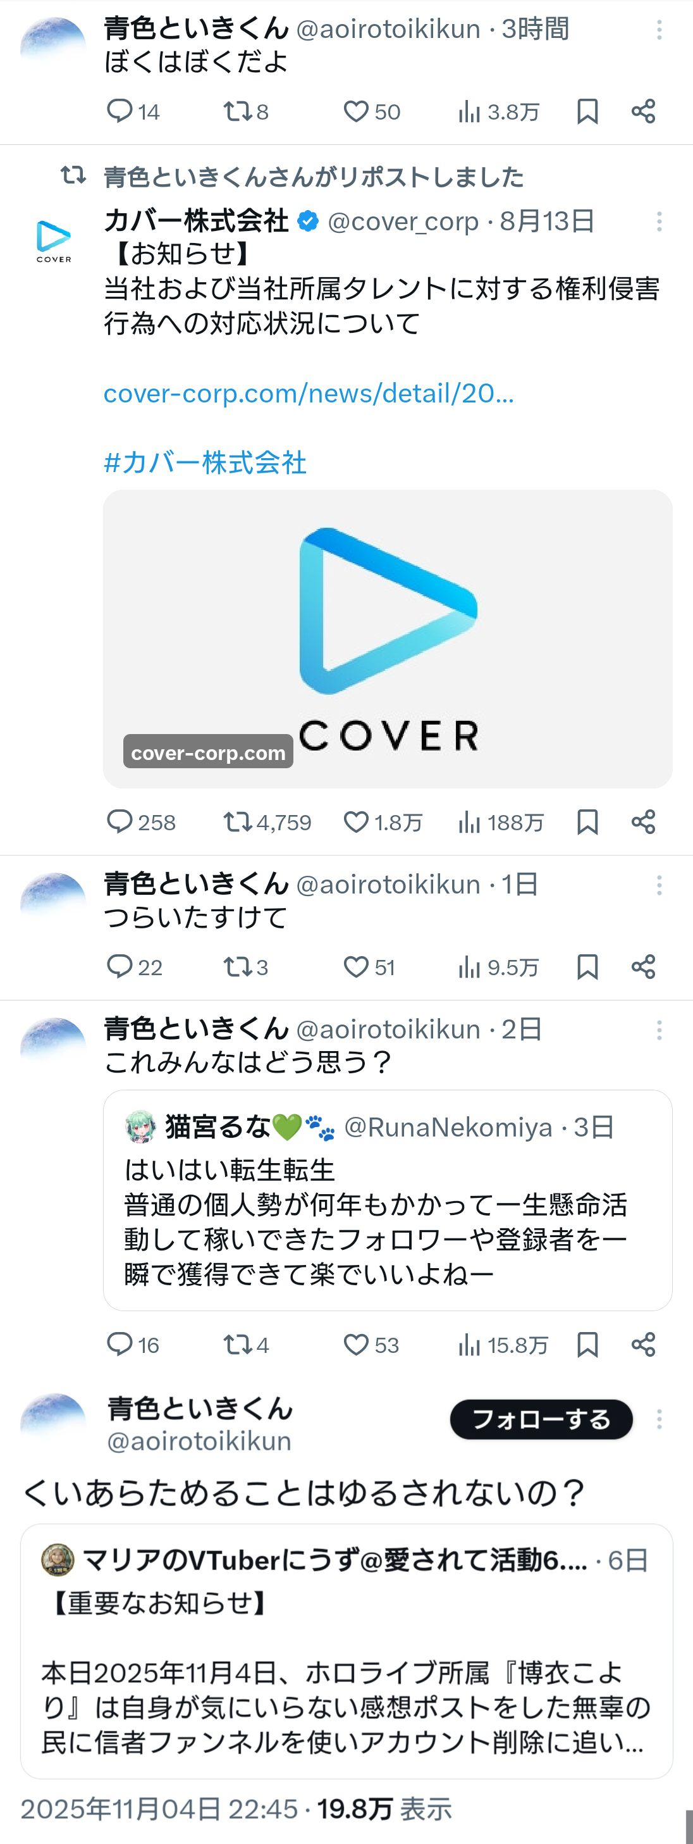Share the Cover Corp announcement post
The image size is (693, 1844).
643,822
